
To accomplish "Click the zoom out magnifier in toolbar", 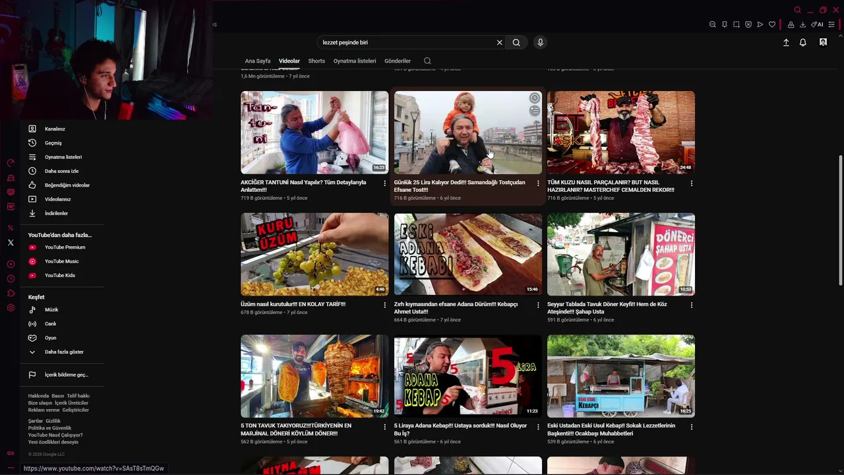I will coord(713,24).
